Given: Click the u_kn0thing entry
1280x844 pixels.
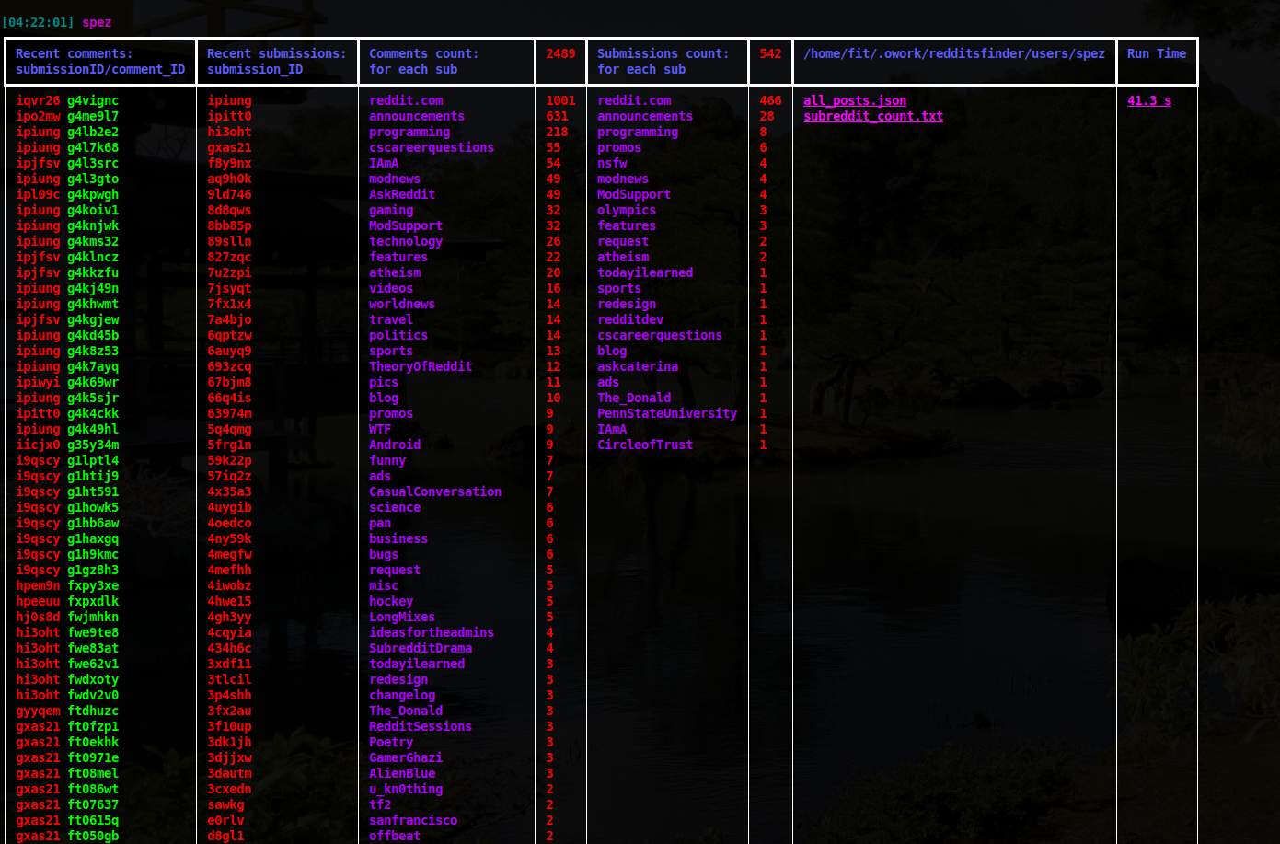Looking at the screenshot, I should tap(406, 789).
